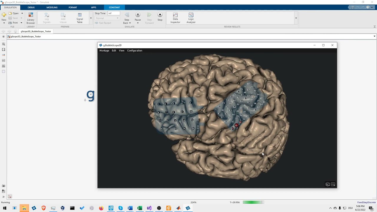Click the Print icon

pyautogui.click(x=10, y=23)
